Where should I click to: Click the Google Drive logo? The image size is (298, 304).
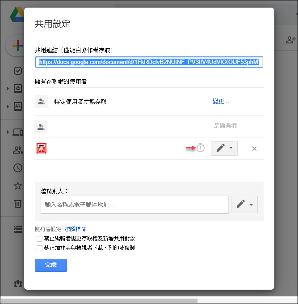17,14
